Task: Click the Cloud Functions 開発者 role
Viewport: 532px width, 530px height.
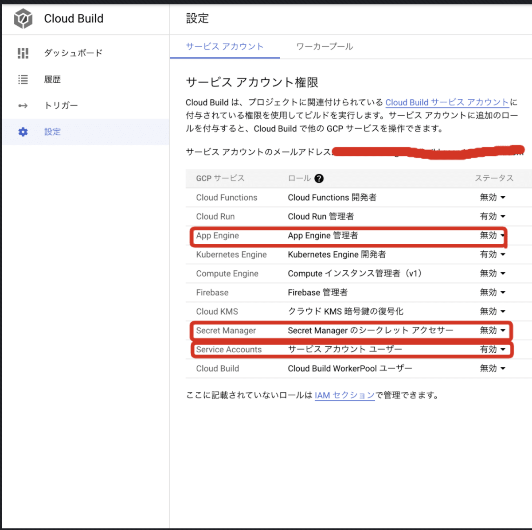Action: pyautogui.click(x=332, y=198)
